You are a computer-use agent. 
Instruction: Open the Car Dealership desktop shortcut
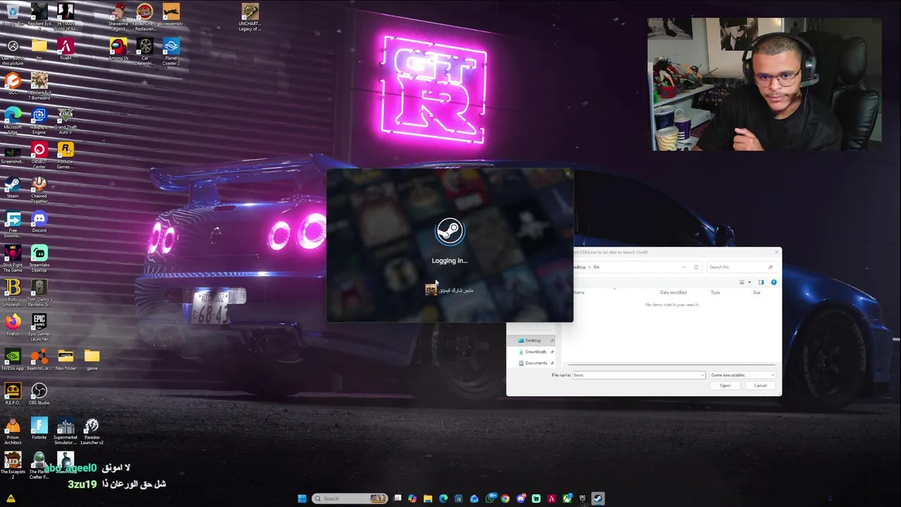click(145, 51)
